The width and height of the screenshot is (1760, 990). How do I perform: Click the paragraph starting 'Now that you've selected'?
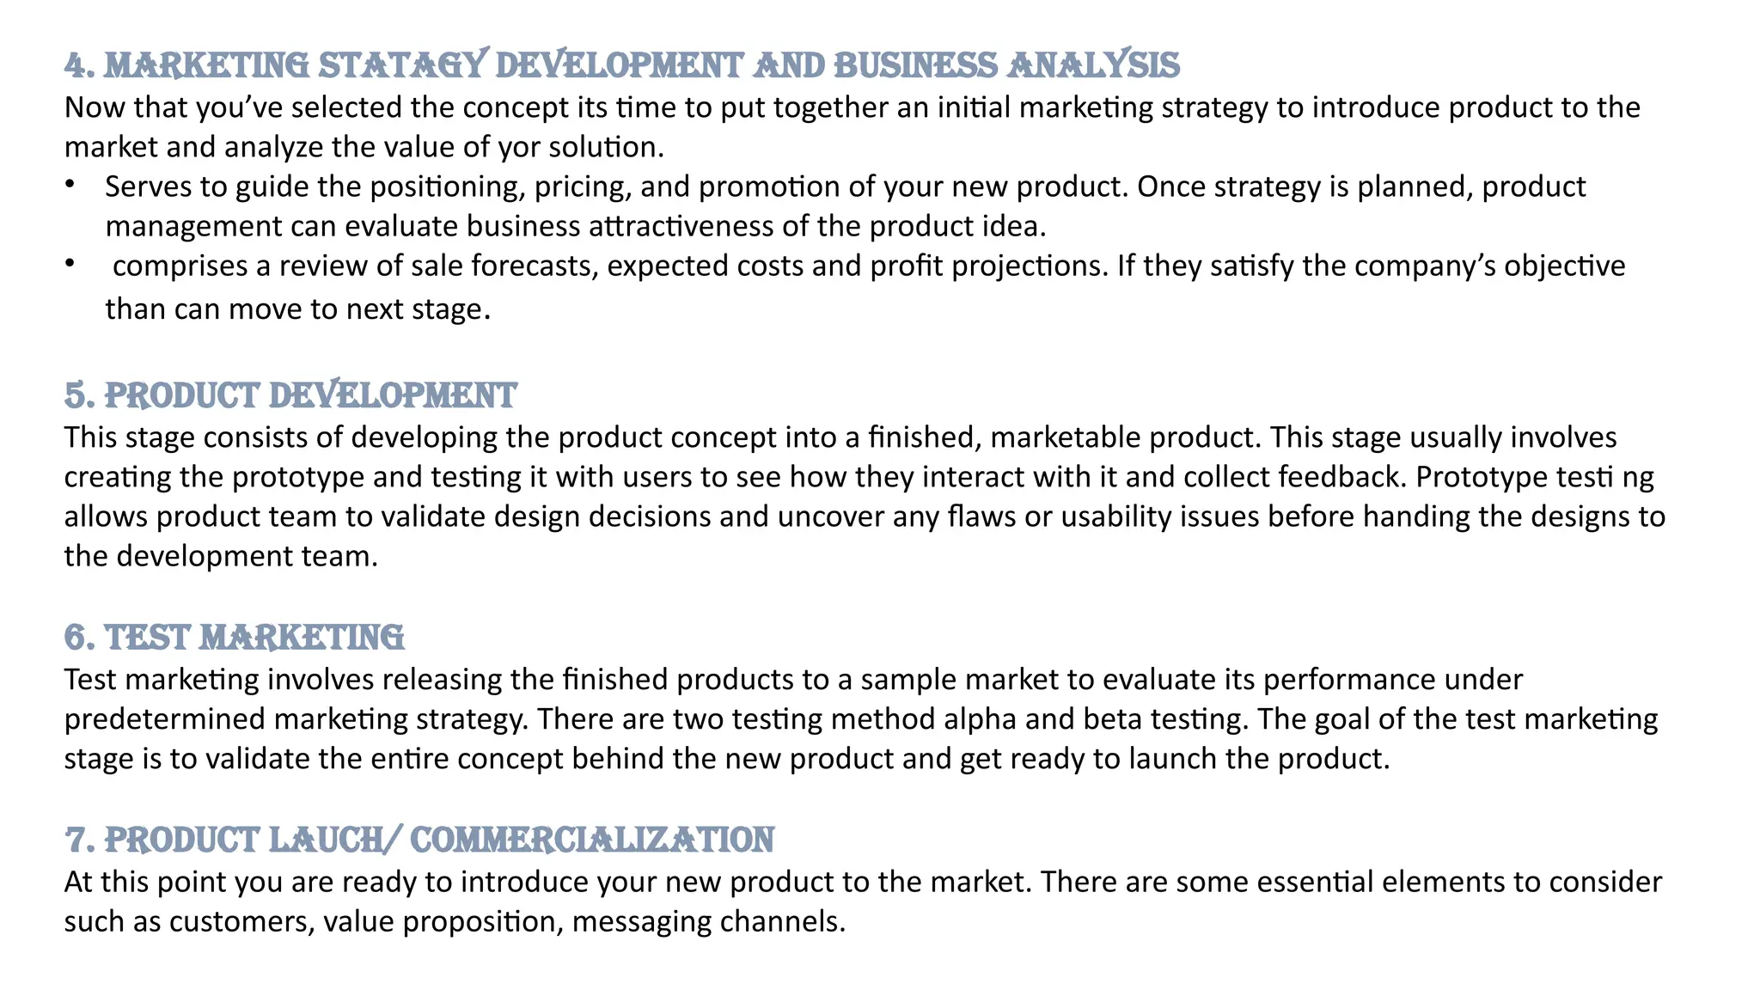pyautogui.click(x=852, y=107)
